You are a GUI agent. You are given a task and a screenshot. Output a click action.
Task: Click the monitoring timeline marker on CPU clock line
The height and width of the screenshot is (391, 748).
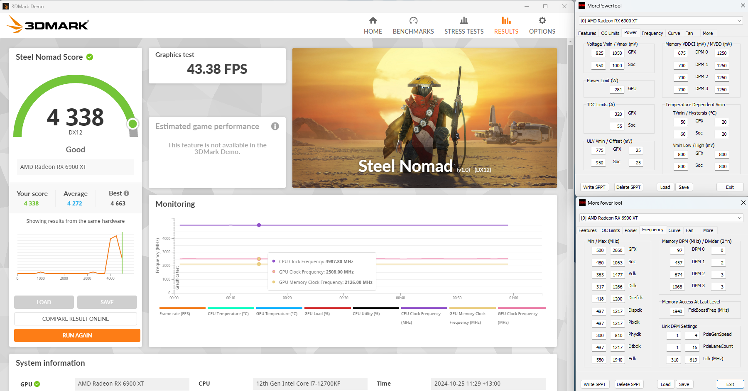[x=259, y=225]
